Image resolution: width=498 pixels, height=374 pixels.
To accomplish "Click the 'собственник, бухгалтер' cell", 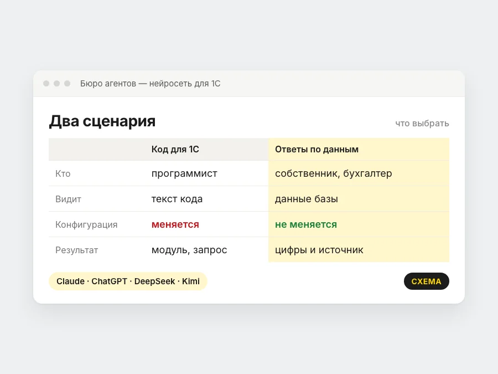I will tap(334, 173).
